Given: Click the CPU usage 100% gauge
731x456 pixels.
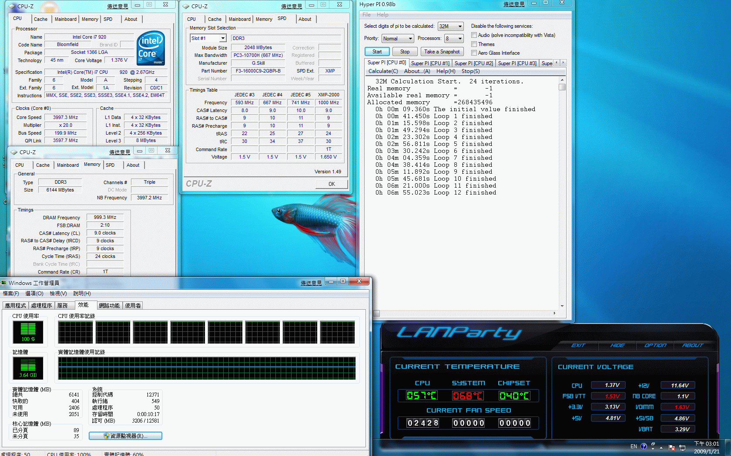Looking at the screenshot, I should [x=28, y=332].
